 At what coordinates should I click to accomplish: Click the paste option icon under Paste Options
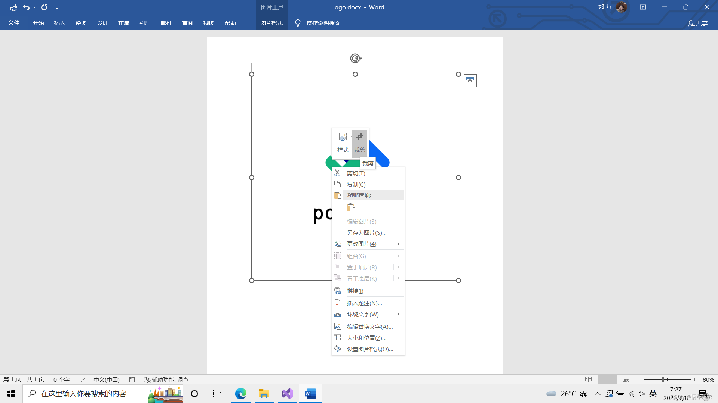coord(351,208)
